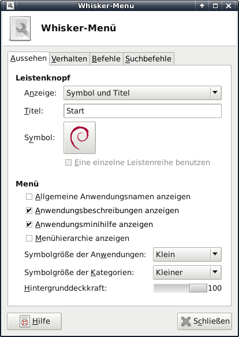Maximize the Whisker-Menü window
This screenshot has height=337, width=239.
(x=215, y=6)
